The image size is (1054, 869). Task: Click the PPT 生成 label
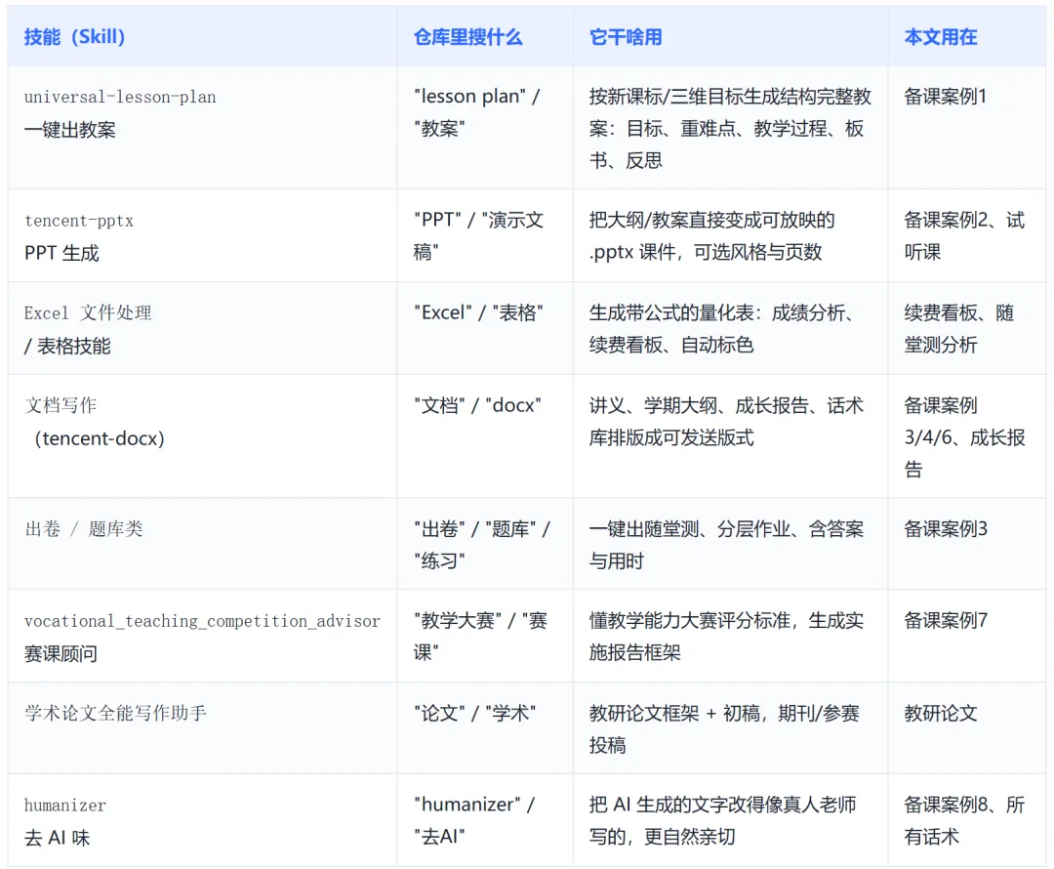(61, 253)
